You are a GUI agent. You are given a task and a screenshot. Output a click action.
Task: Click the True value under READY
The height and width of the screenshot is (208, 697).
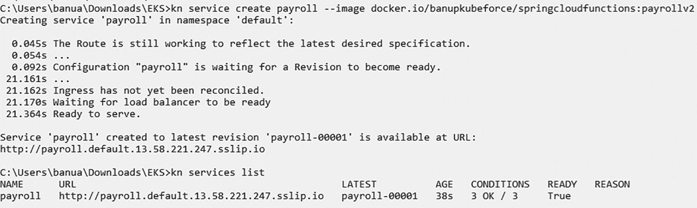point(559,196)
